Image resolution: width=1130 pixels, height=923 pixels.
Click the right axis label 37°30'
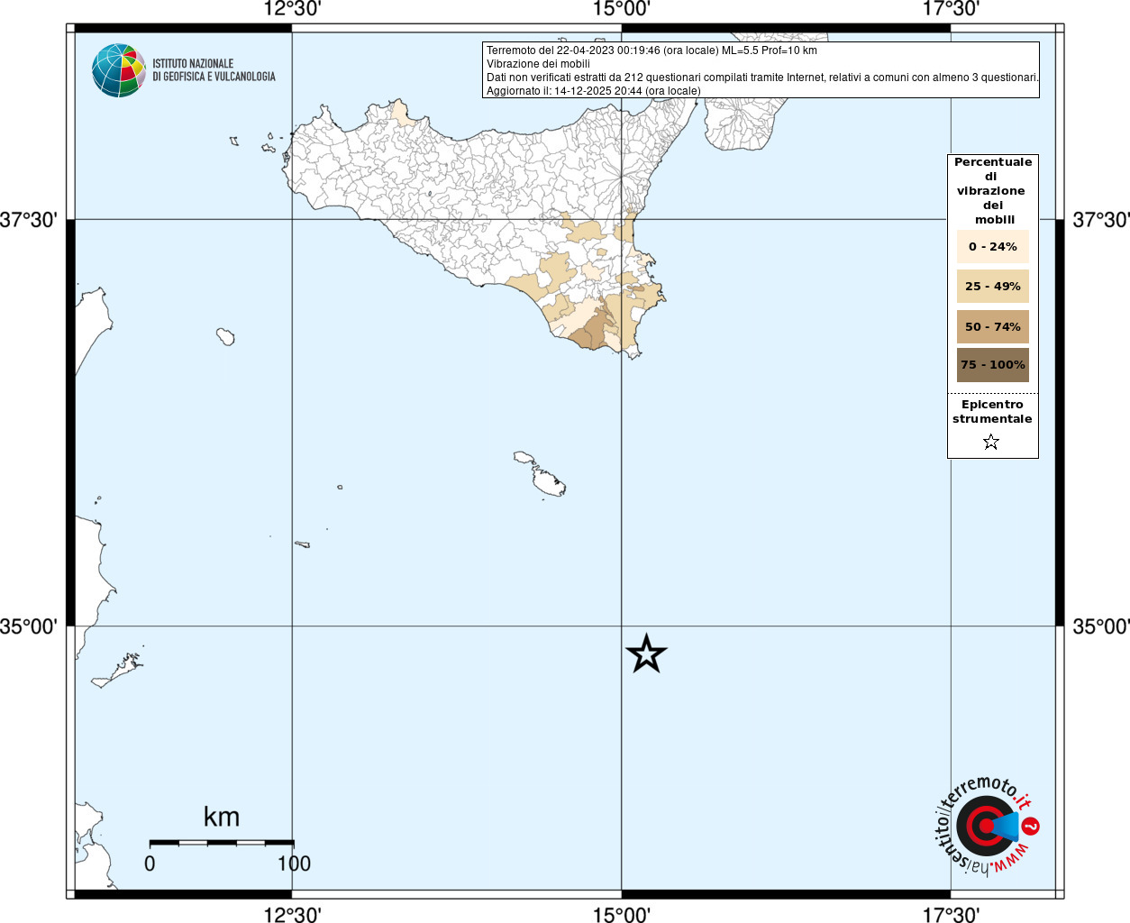(x=1101, y=220)
